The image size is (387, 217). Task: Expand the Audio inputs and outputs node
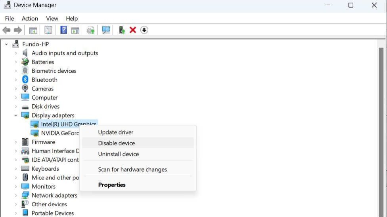pos(16,53)
